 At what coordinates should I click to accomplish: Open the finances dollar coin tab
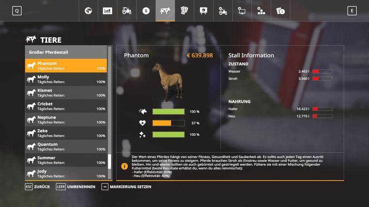tap(146, 11)
